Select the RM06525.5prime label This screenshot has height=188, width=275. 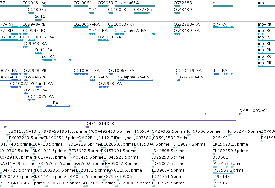(x=87, y=177)
